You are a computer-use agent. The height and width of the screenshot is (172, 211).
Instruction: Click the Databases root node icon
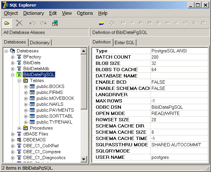tap(12, 51)
